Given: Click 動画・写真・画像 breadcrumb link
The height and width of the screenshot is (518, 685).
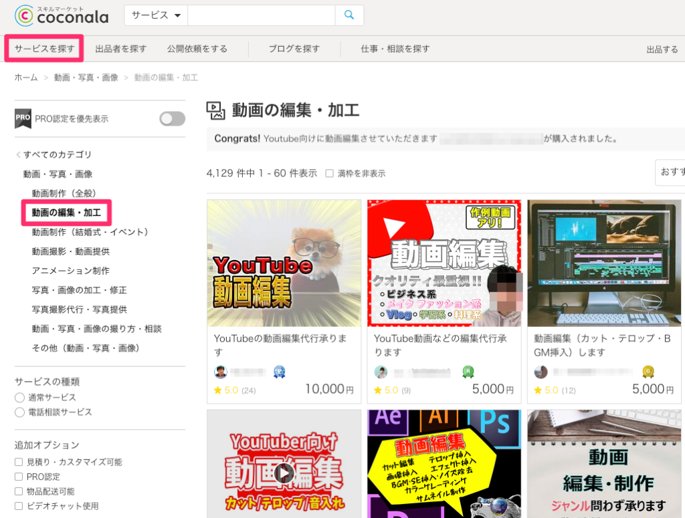Looking at the screenshot, I should coord(86,78).
